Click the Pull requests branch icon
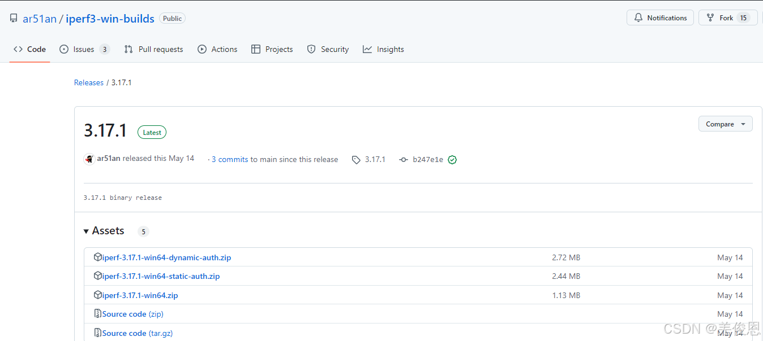 tap(128, 49)
